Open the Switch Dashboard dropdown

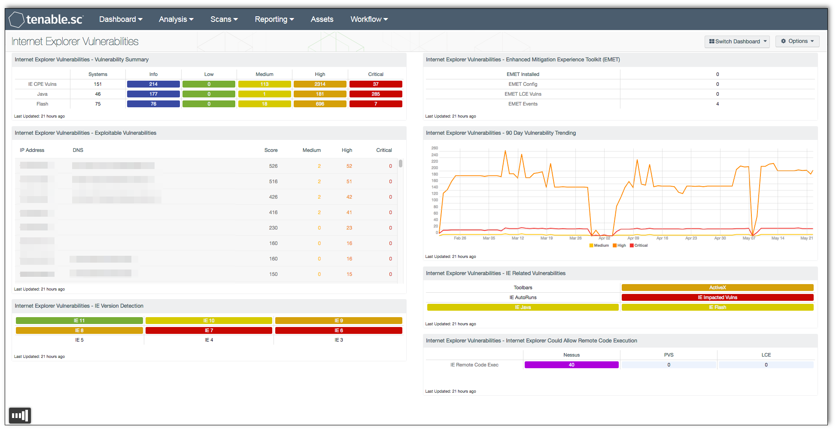(x=737, y=42)
